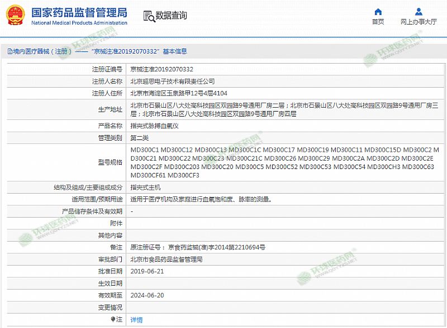Click the 型号规格 row label
This screenshot has height=328, width=447.
click(x=110, y=162)
